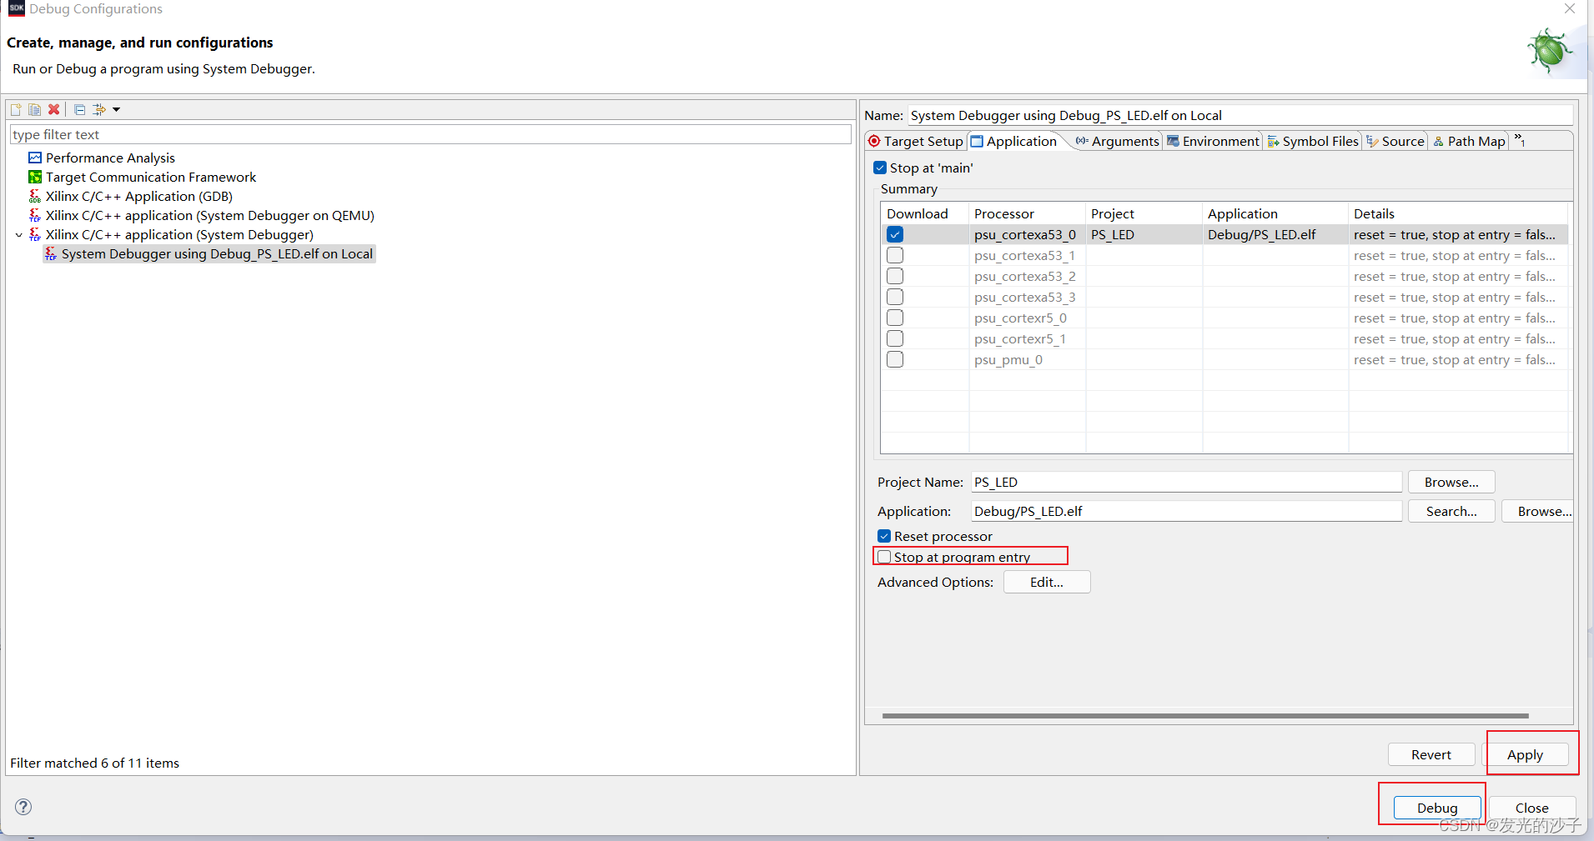This screenshot has width=1594, height=841.
Task: Click the SDK icon in title bar
Action: point(16,8)
